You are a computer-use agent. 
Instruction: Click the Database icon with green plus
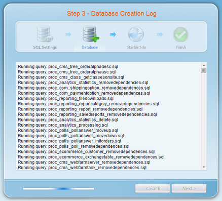91,34
